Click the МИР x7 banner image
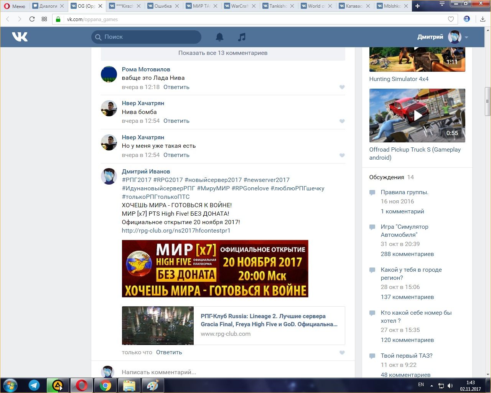Image resolution: width=491 pixels, height=393 pixels. 215,269
